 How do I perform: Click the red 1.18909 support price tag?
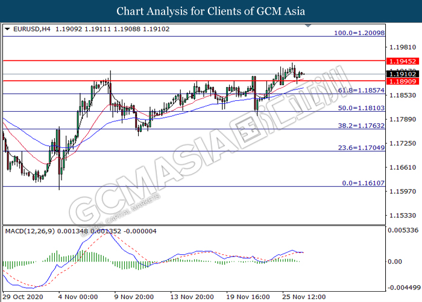[403, 81]
